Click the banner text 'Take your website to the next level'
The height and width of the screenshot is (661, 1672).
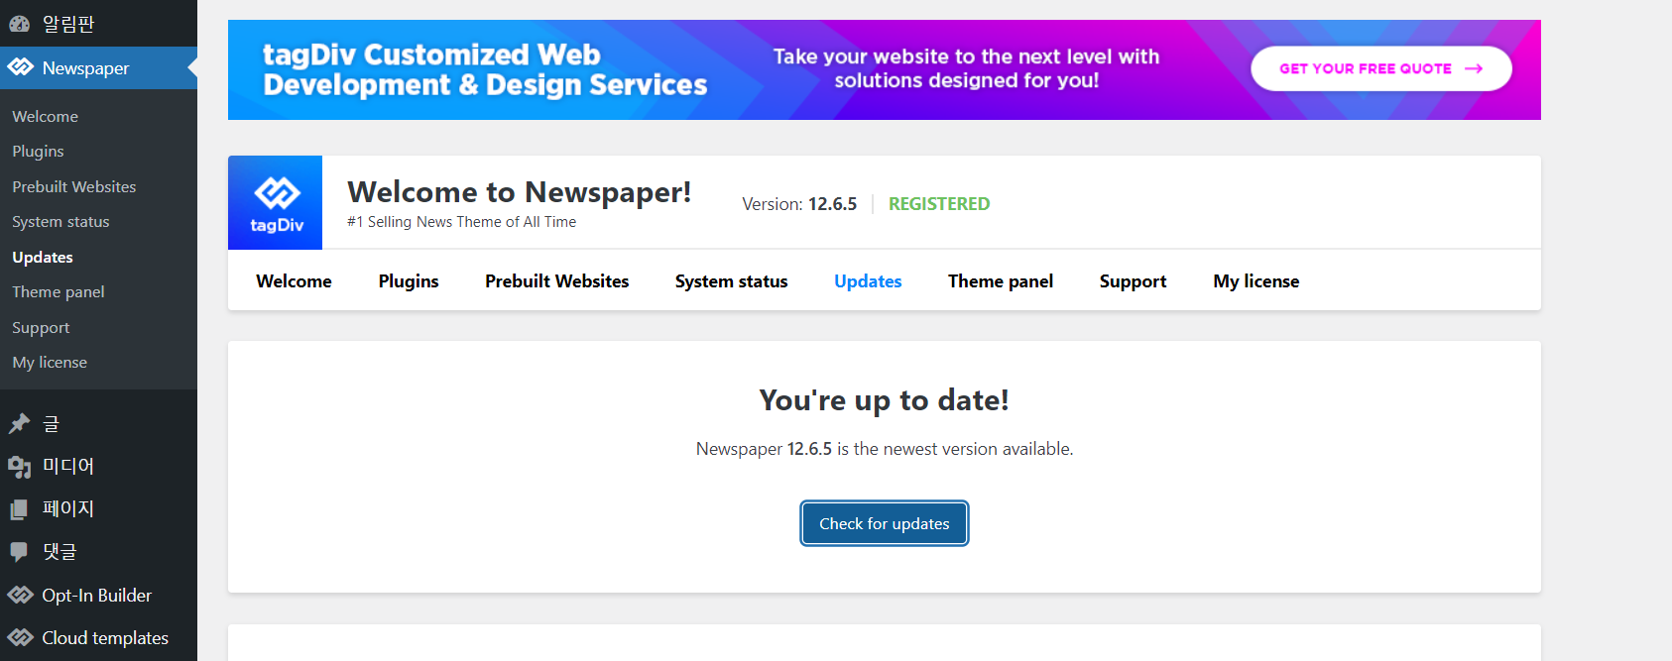point(967,68)
